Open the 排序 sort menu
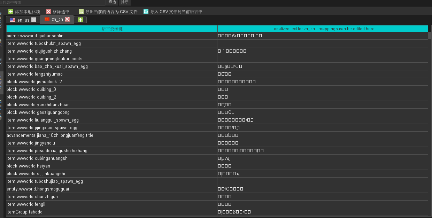This screenshot has width=432, height=218. pos(124,2)
